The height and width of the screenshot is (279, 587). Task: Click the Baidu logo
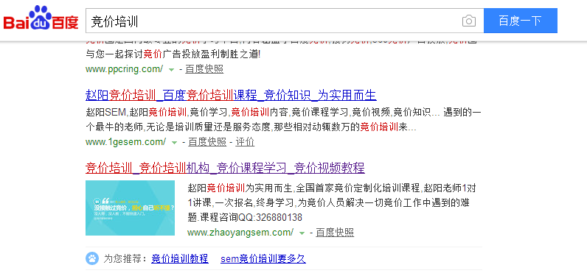tap(41, 18)
